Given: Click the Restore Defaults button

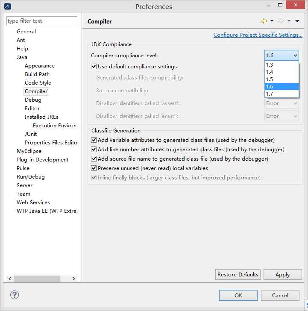Looking at the screenshot, I should coord(238,275).
